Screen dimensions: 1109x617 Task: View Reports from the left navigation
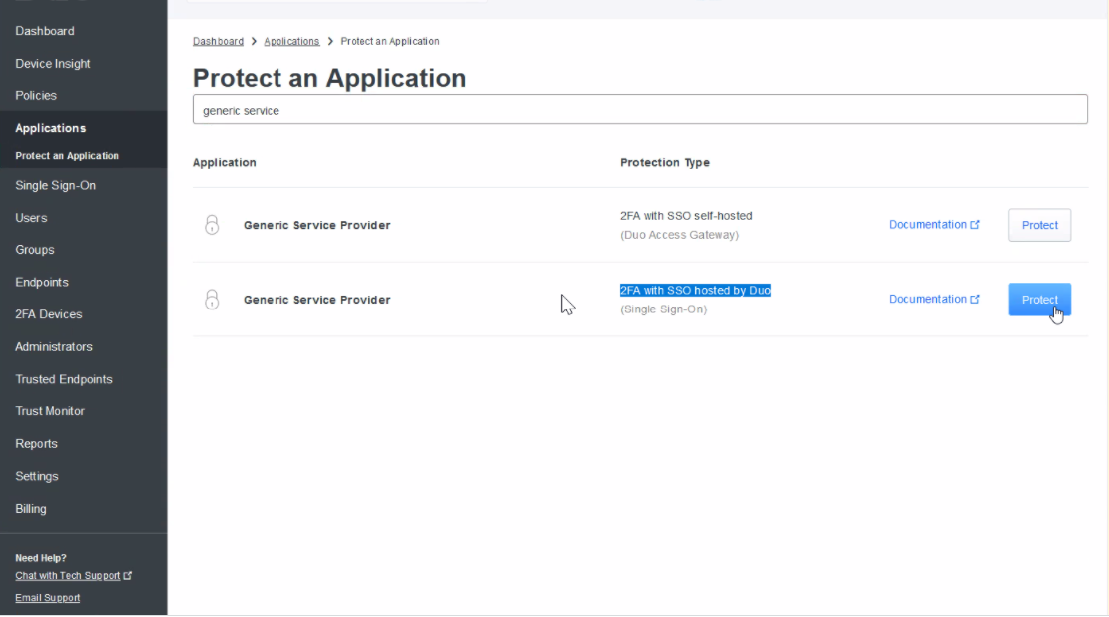(x=36, y=444)
